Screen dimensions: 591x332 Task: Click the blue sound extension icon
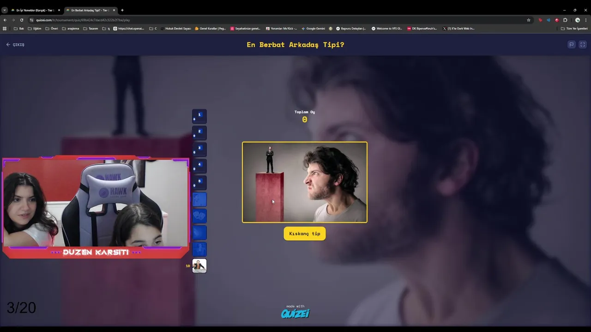click(549, 20)
